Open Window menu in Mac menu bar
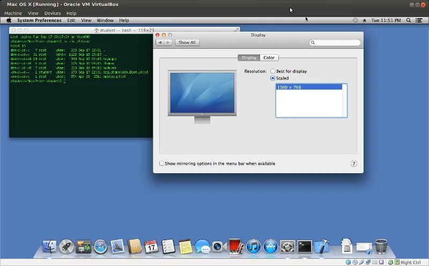The height and width of the screenshot is (266, 429). tap(105, 20)
